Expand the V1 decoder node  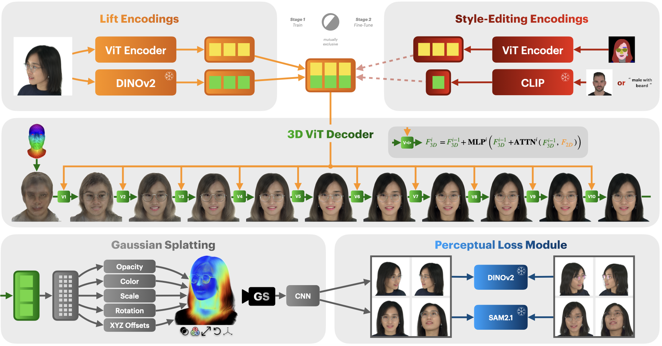[x=63, y=196]
